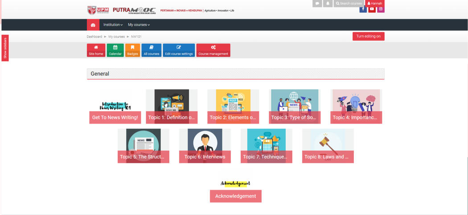This screenshot has width=468, height=215.
Task: Open the notifications bell icon
Action: click(x=328, y=4)
